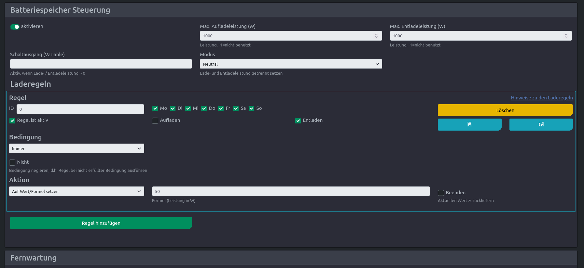Click the green 'Regel hinzufügen' button
The width and height of the screenshot is (584, 268).
101,223
